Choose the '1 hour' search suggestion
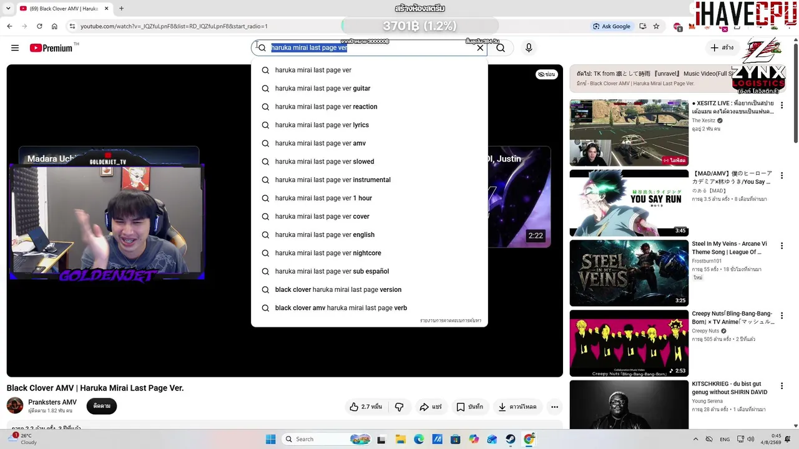This screenshot has width=799, height=449. 370,198
